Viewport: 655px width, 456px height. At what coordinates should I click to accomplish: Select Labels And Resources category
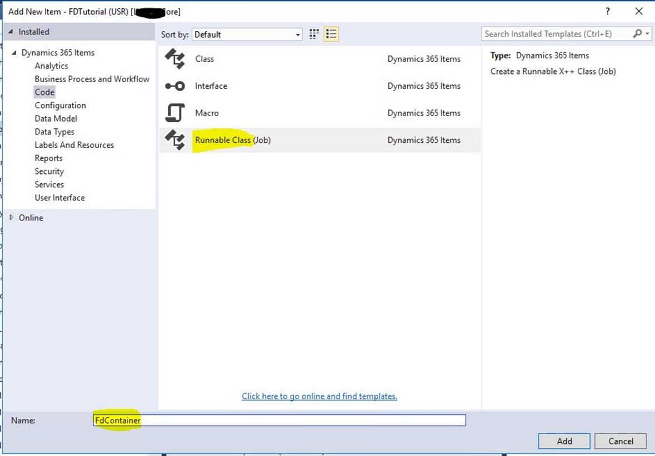74,145
